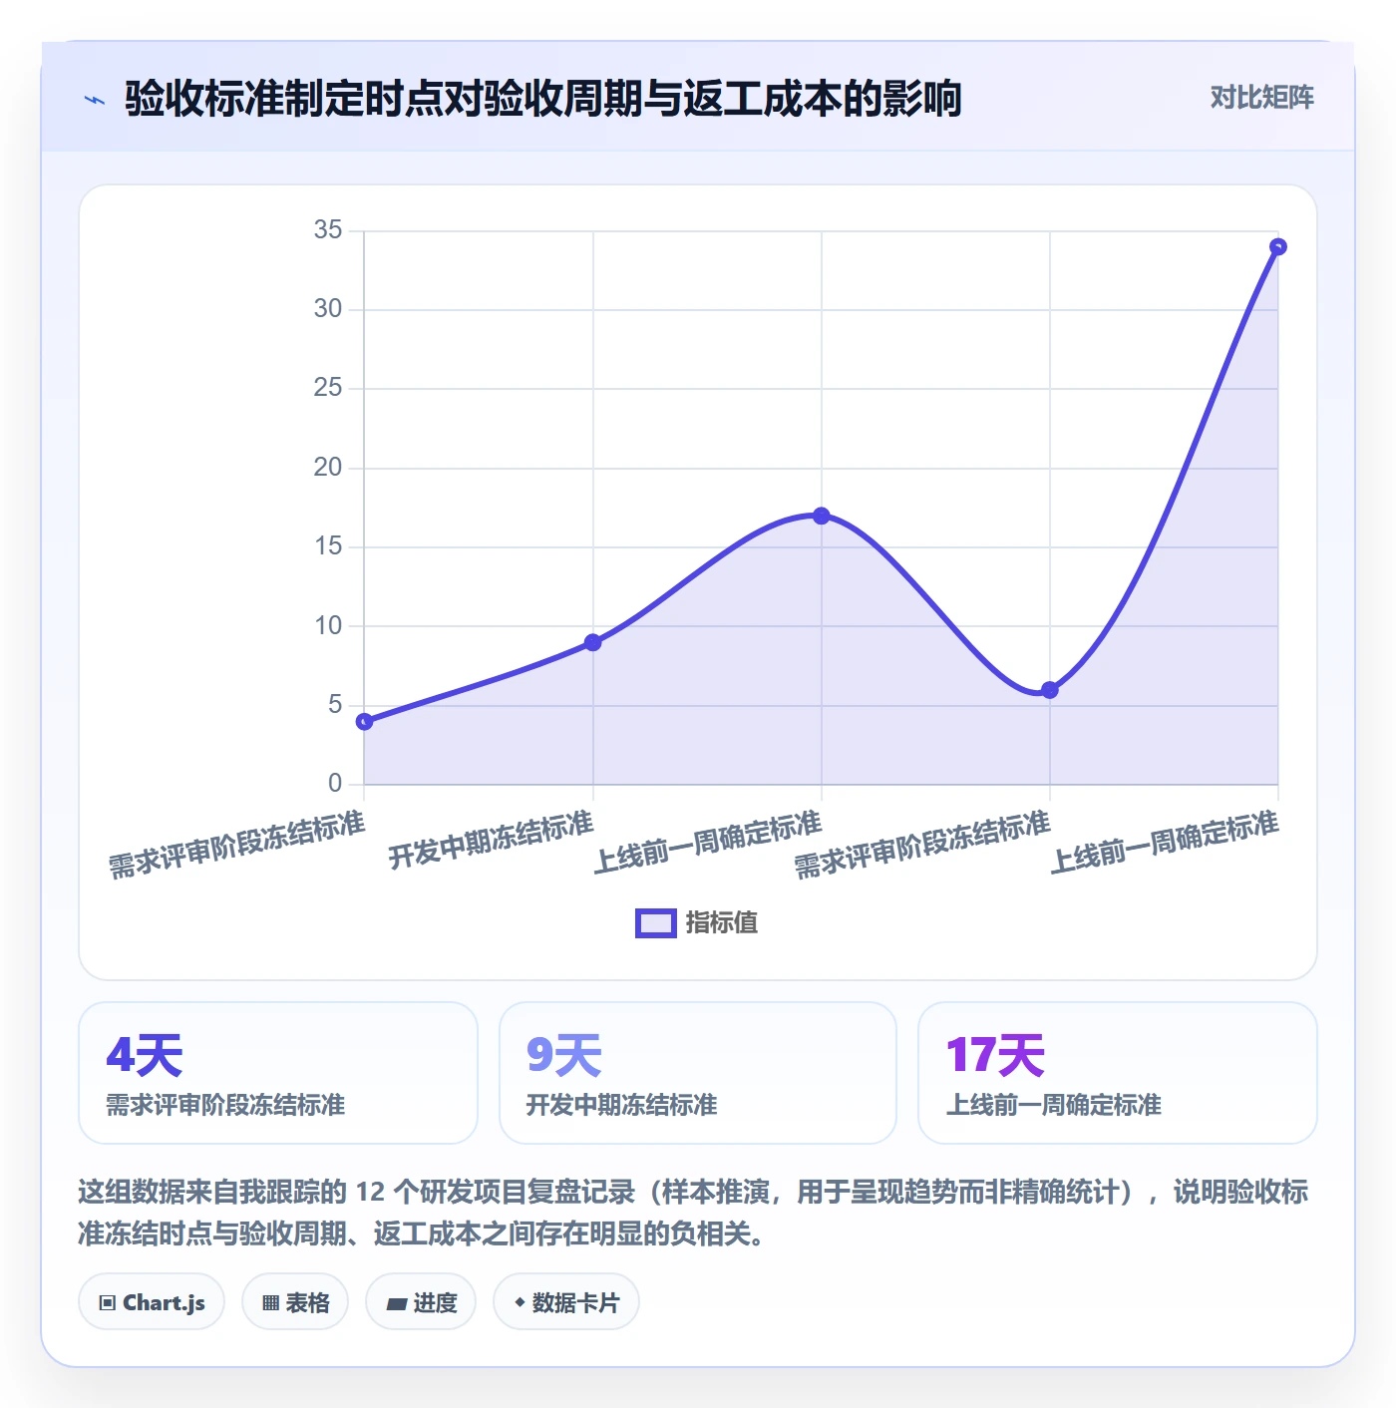
Task: Click the lightning icon beside the title
Action: 95,100
